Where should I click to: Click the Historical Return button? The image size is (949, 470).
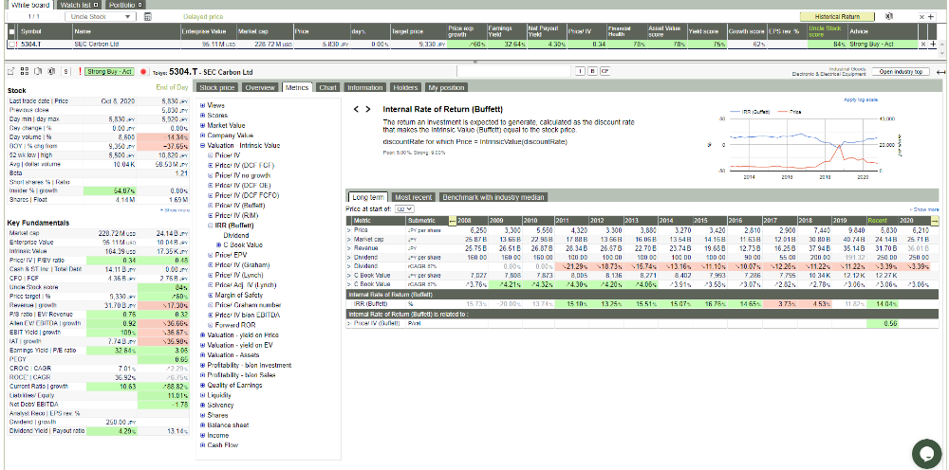(x=836, y=17)
